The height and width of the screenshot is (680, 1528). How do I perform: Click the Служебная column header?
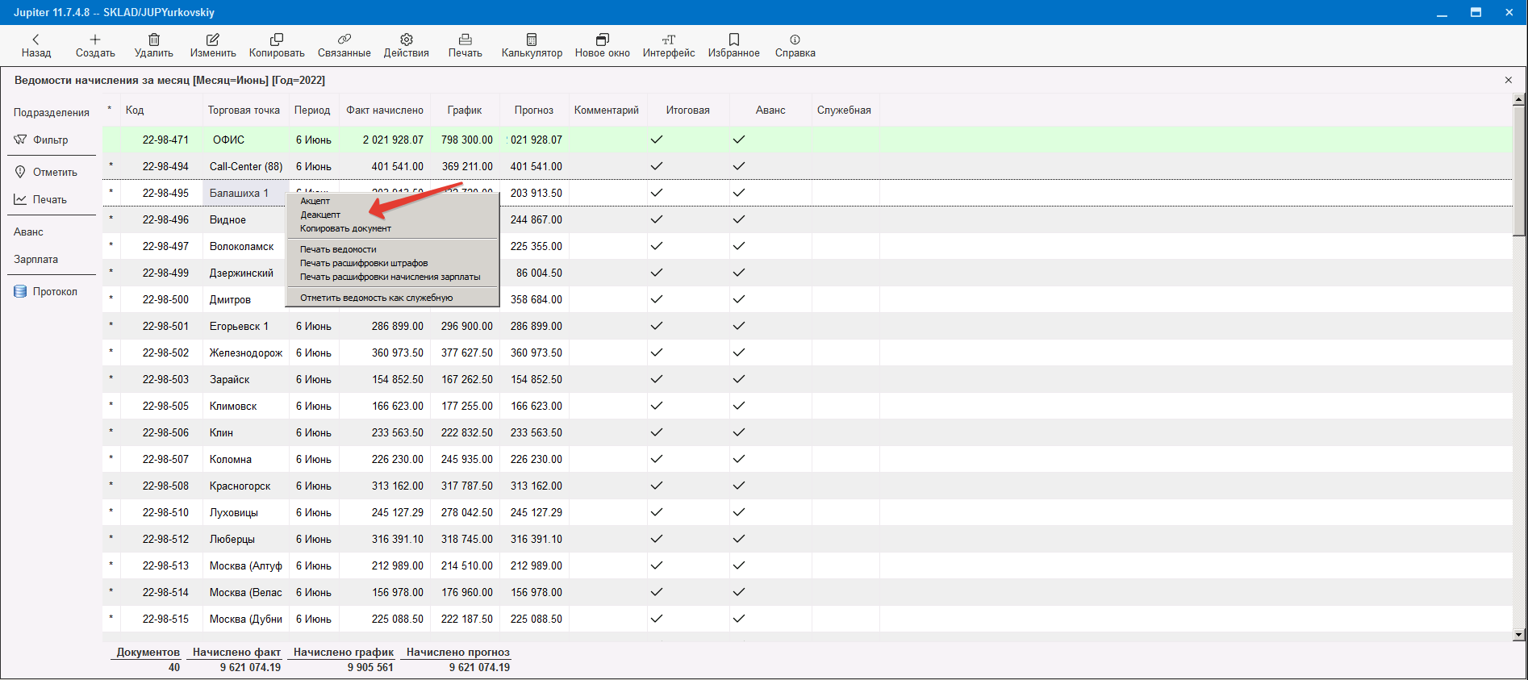coord(844,110)
